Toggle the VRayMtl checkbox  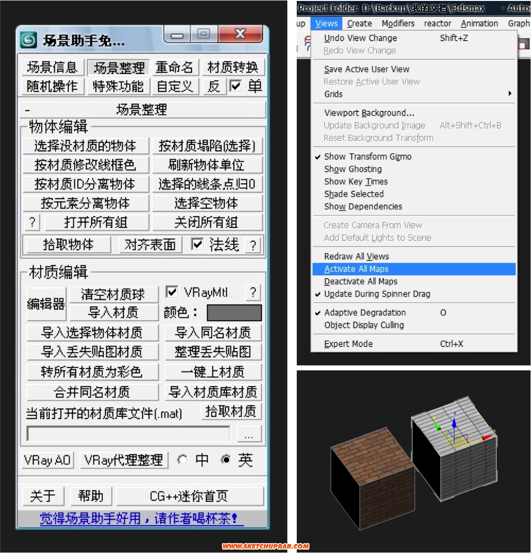(172, 292)
